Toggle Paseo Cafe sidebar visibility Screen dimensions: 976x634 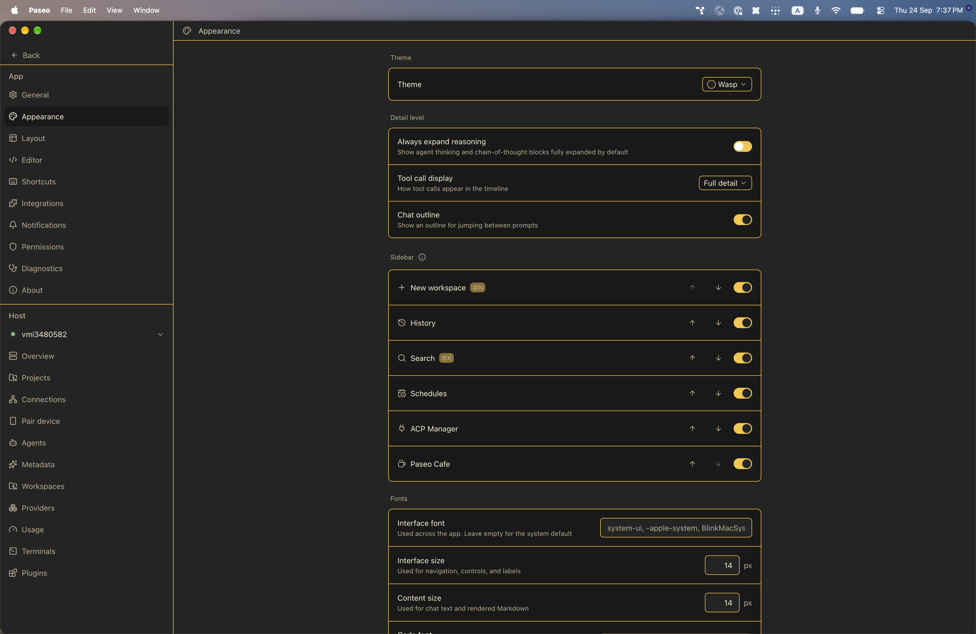[742, 464]
